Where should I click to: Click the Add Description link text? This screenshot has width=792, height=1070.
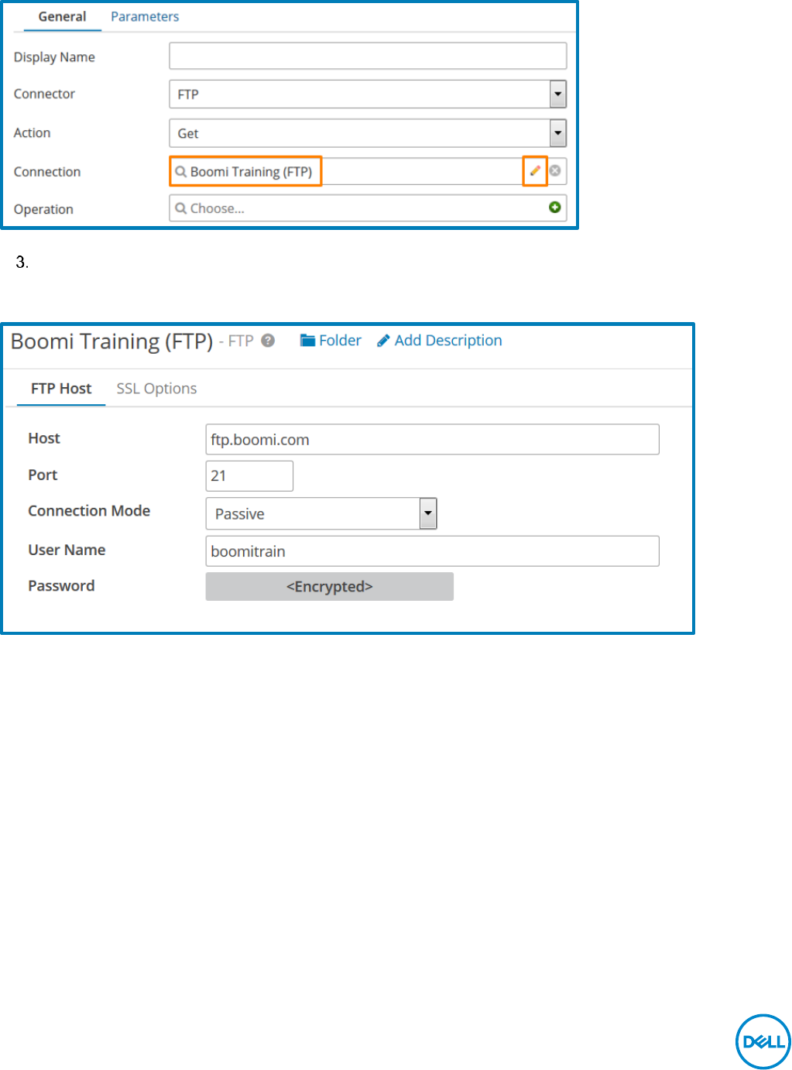click(x=448, y=341)
